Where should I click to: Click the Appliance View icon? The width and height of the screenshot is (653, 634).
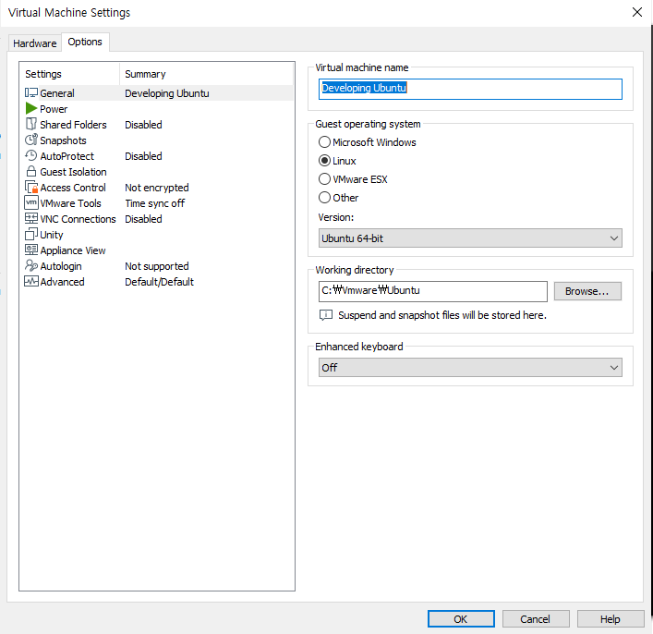(x=31, y=250)
